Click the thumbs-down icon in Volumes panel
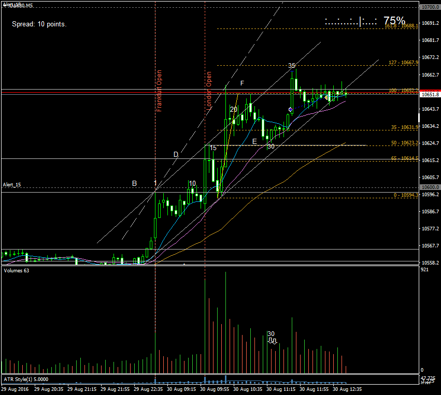The height and width of the screenshot is (395, 441). click(x=273, y=341)
